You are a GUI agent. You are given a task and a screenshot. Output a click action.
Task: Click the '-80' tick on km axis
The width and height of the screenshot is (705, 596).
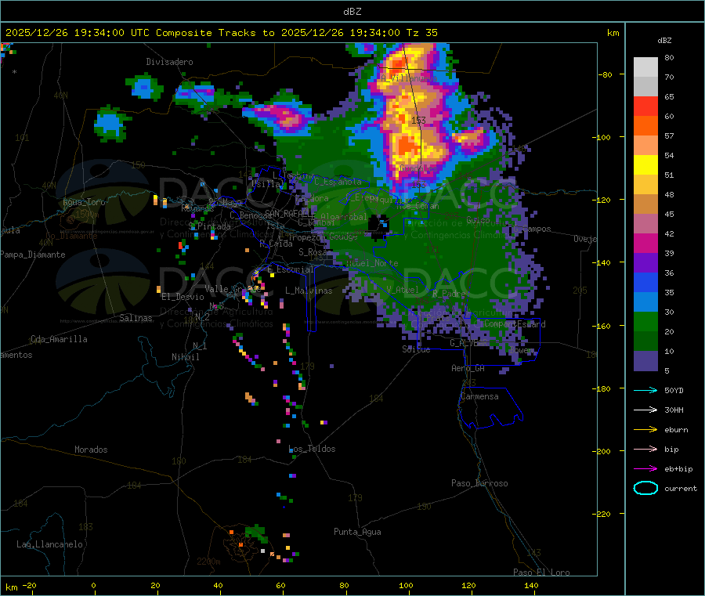[606, 74]
